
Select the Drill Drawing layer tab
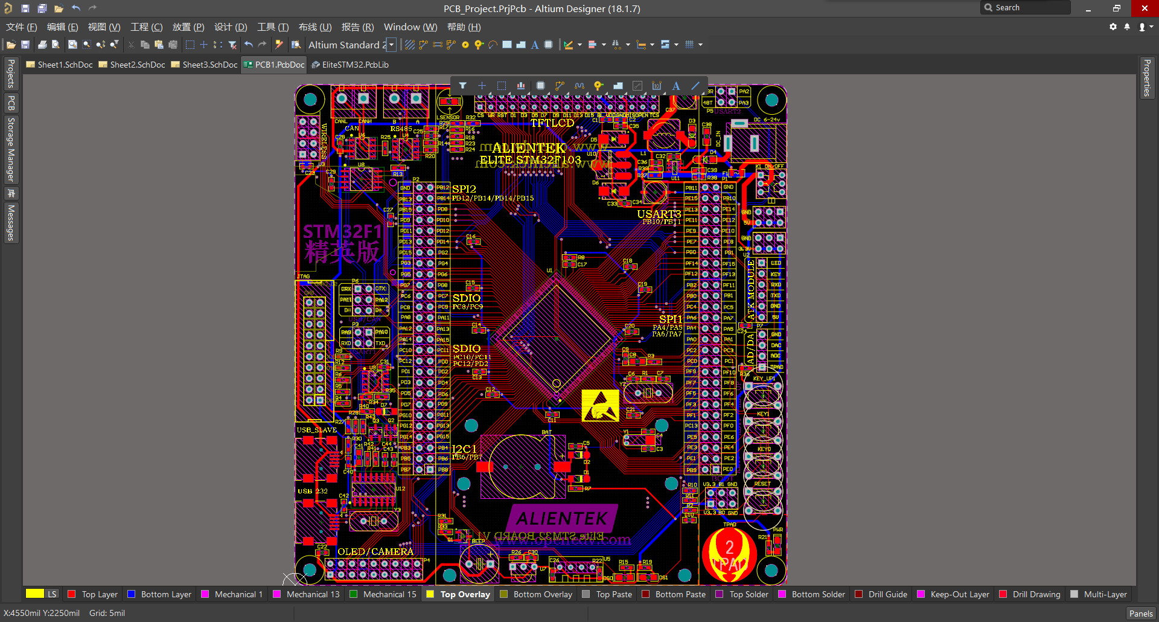pyautogui.click(x=1030, y=594)
